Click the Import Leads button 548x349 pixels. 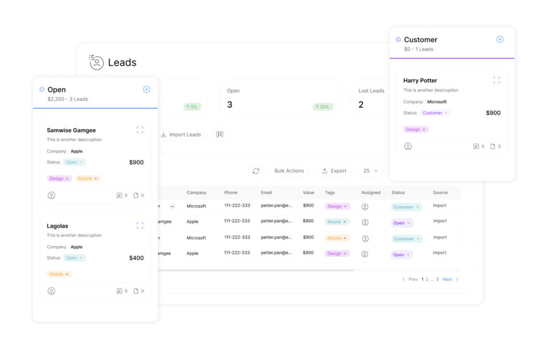pos(180,134)
